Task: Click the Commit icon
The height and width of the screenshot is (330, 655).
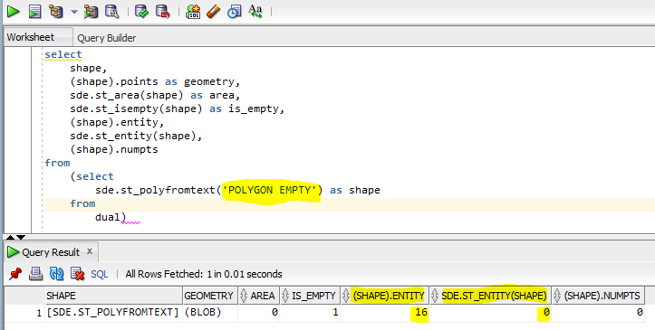Action: (x=142, y=11)
